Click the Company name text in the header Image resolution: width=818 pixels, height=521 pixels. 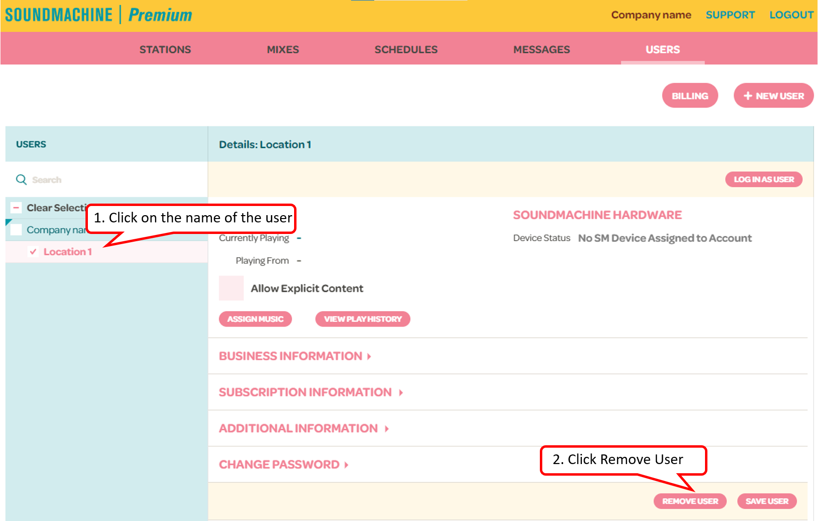click(x=651, y=15)
